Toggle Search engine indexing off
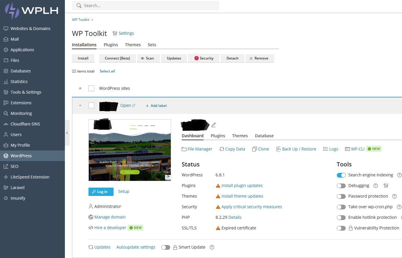402x258 pixels. point(341,175)
